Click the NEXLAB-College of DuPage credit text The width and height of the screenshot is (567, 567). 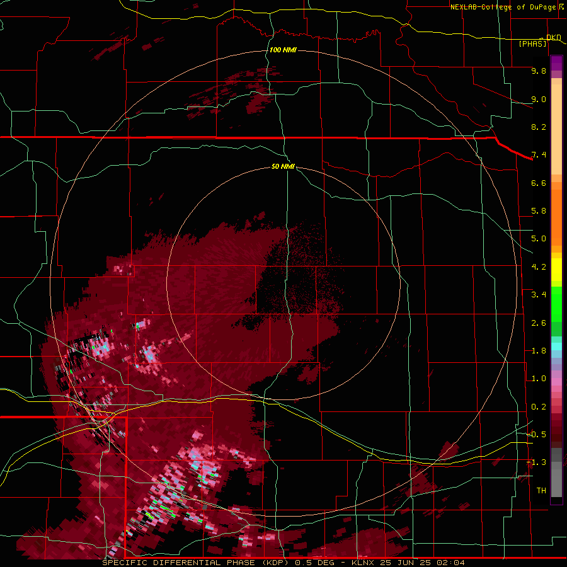tap(503, 7)
